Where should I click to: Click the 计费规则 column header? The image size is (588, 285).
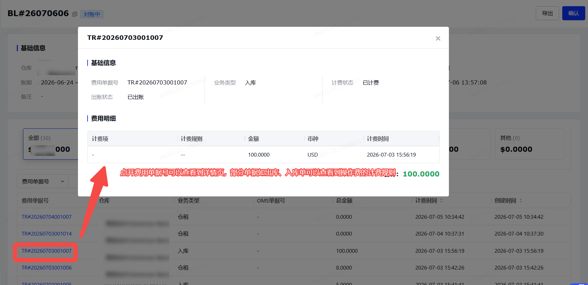(x=192, y=139)
